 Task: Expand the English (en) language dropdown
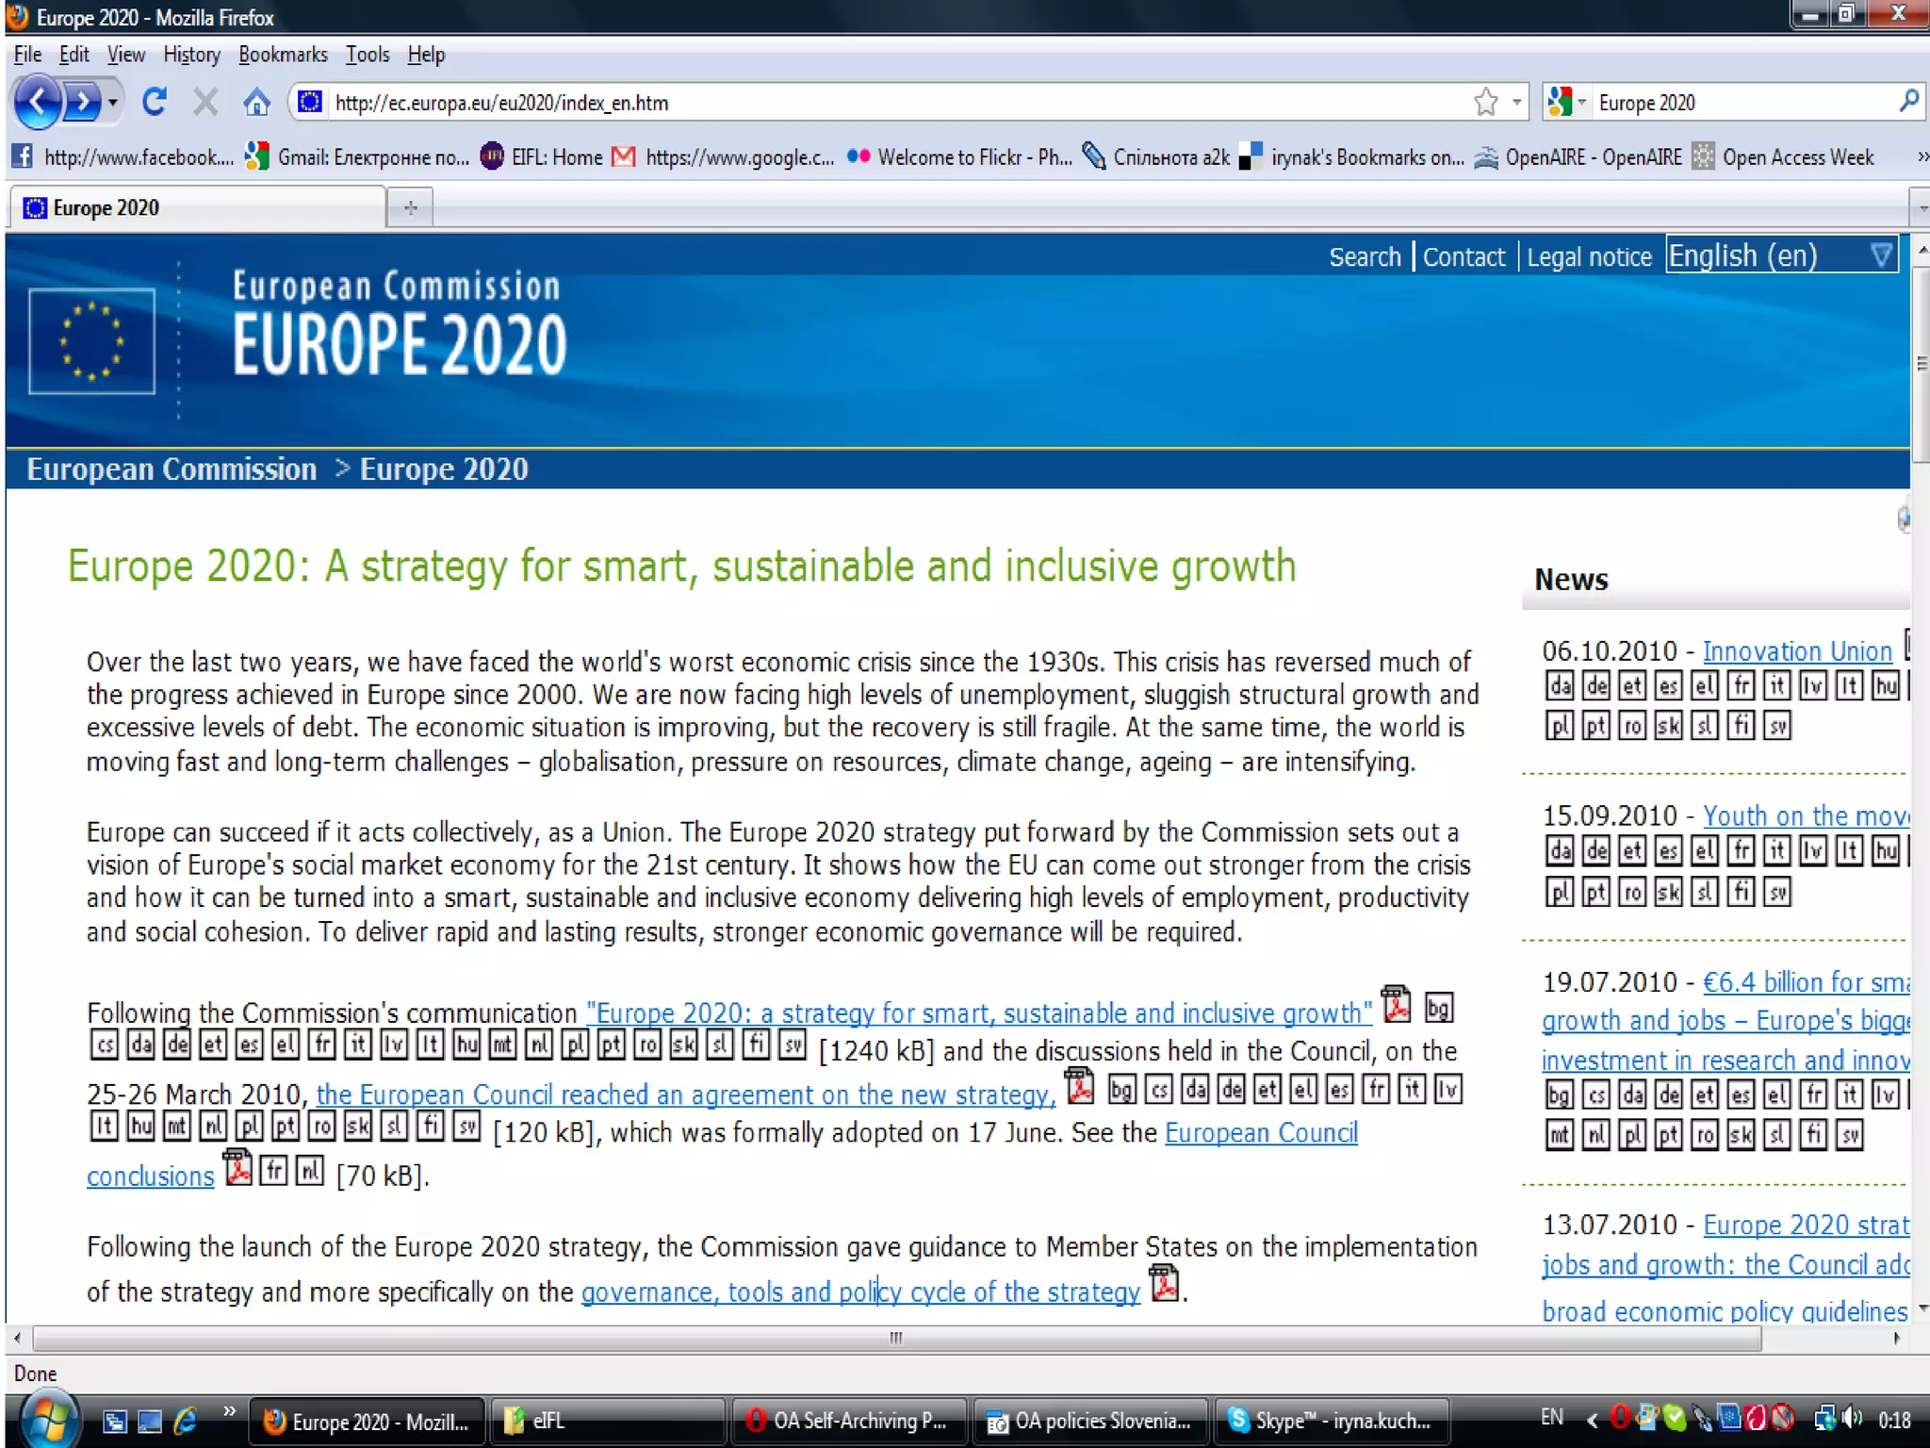pos(1881,255)
